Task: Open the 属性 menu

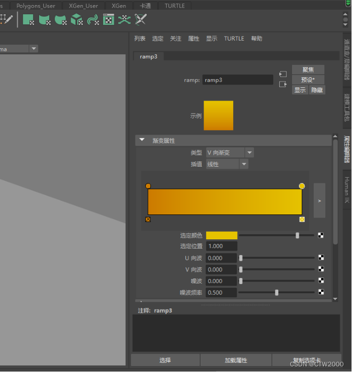Action: pyautogui.click(x=194, y=39)
